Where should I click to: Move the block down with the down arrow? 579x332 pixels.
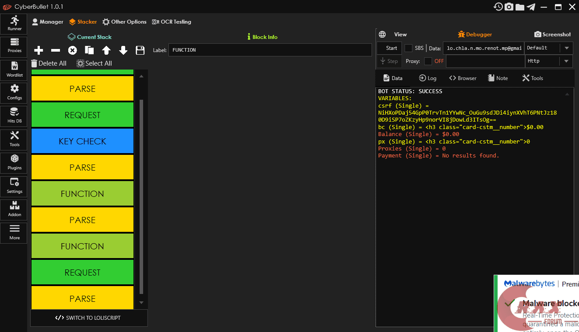[123, 50]
